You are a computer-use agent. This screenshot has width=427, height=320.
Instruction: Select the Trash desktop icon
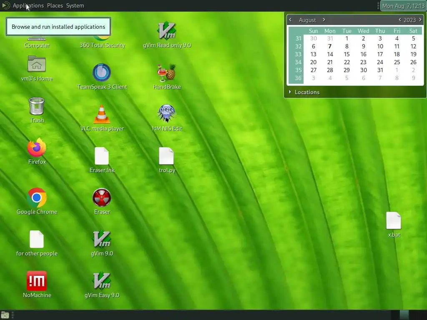click(37, 106)
